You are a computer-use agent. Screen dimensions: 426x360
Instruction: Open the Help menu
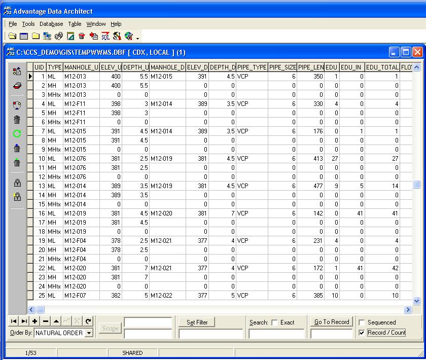point(116,24)
